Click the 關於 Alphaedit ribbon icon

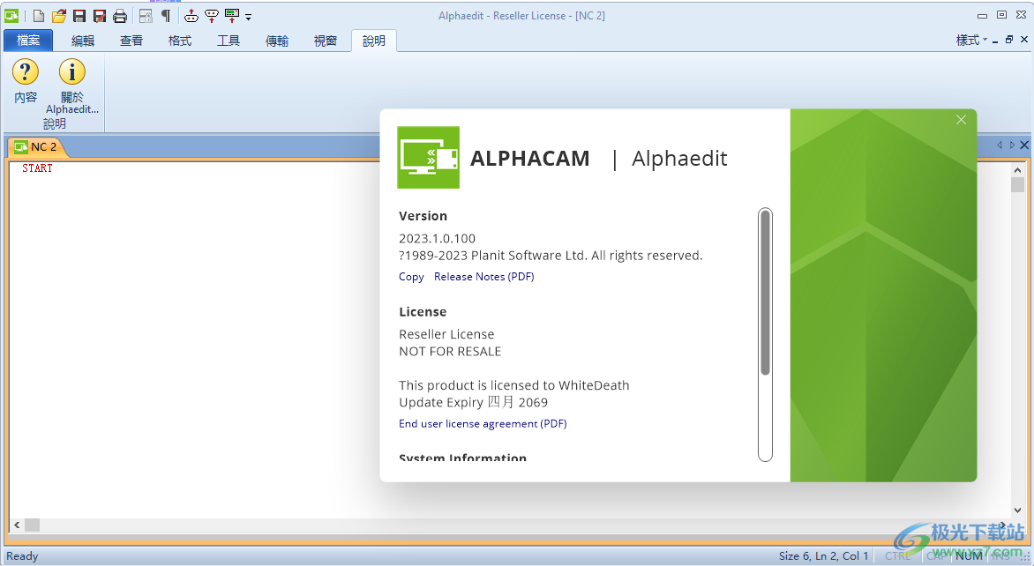[x=71, y=86]
